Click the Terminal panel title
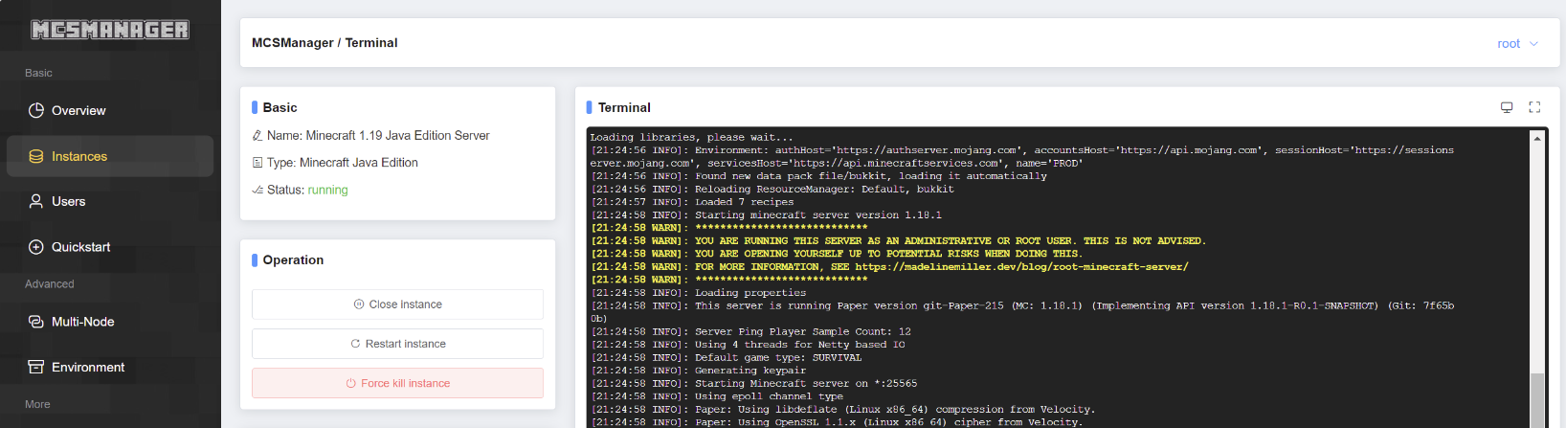The width and height of the screenshot is (1566, 428). (624, 107)
